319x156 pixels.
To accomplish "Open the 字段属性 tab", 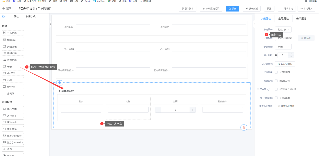I will (x=266, y=18).
